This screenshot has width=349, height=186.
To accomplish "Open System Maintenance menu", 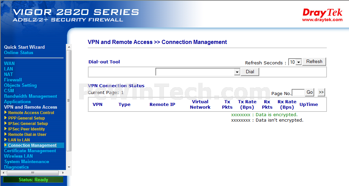I will click(27, 161).
